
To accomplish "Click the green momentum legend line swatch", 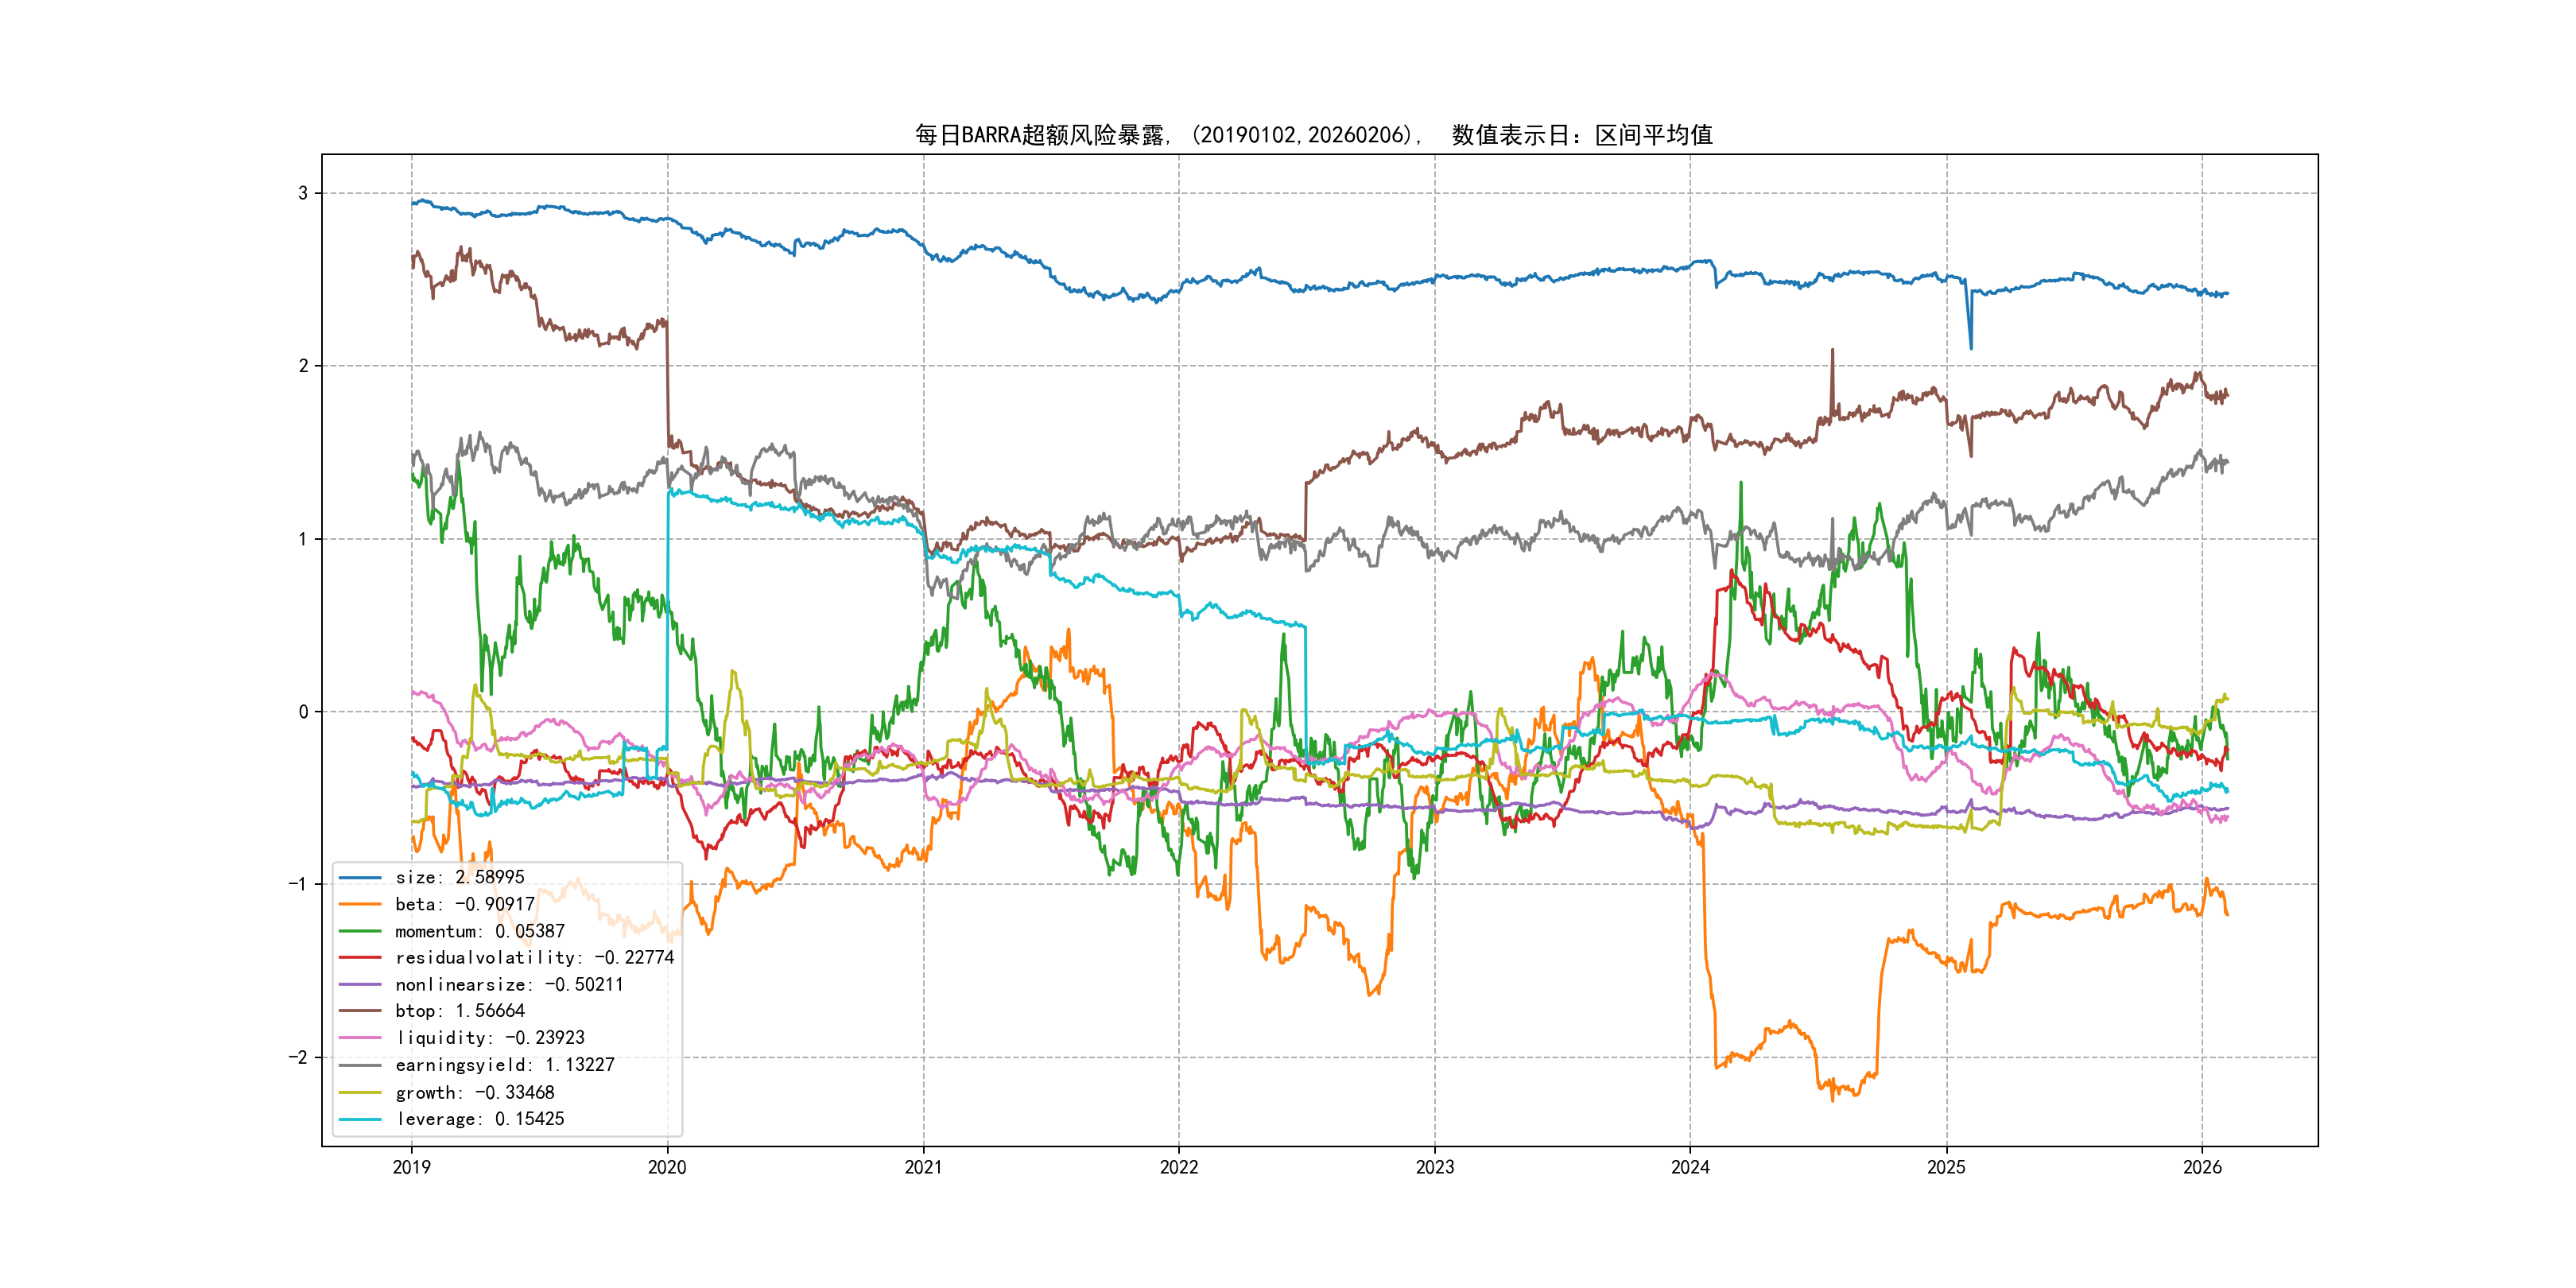I will (x=360, y=931).
